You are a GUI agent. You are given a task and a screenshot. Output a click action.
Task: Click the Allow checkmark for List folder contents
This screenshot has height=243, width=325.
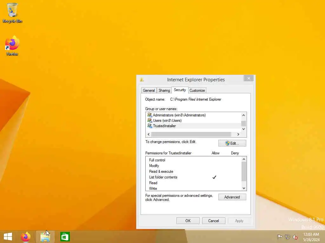[214, 177]
